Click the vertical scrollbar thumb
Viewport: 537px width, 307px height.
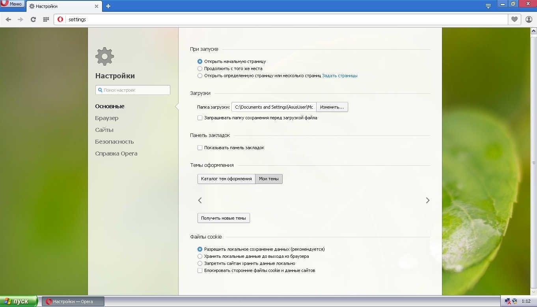[x=534, y=162]
